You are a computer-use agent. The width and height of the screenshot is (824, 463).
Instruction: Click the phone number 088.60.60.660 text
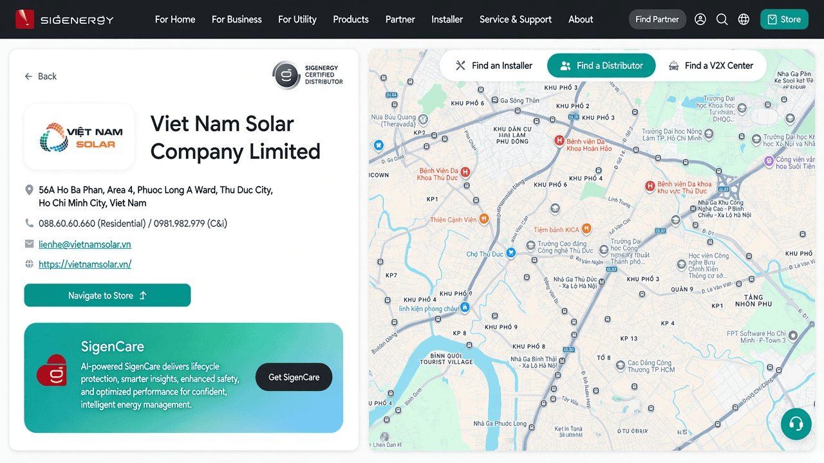(x=67, y=224)
